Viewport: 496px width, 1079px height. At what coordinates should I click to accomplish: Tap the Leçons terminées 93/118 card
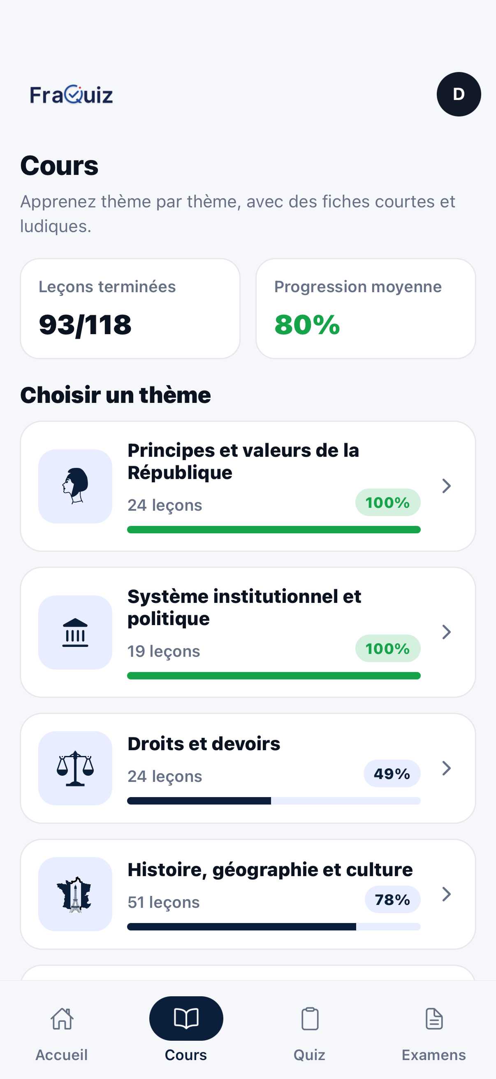130,308
